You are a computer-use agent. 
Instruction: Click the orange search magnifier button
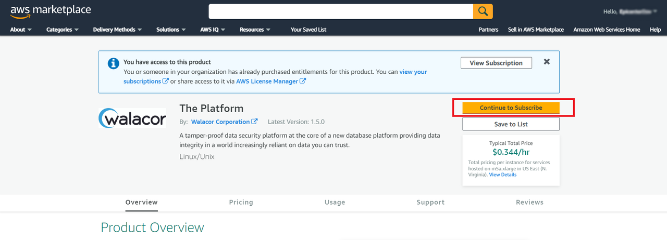483,11
